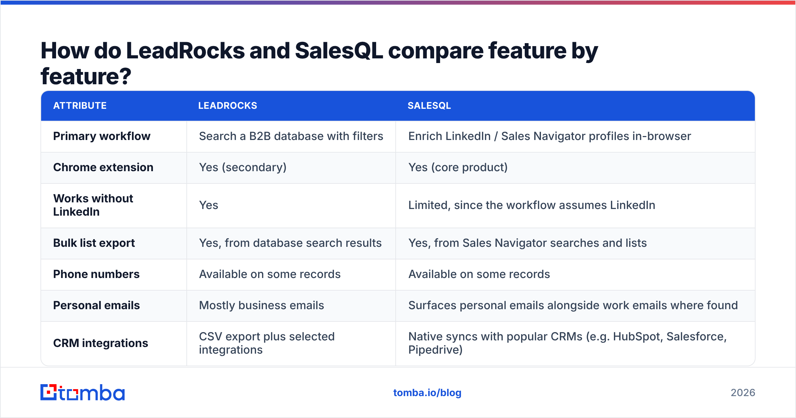The image size is (796, 418).
Task: Select the 'Primary workflow' row label
Action: [x=102, y=136]
